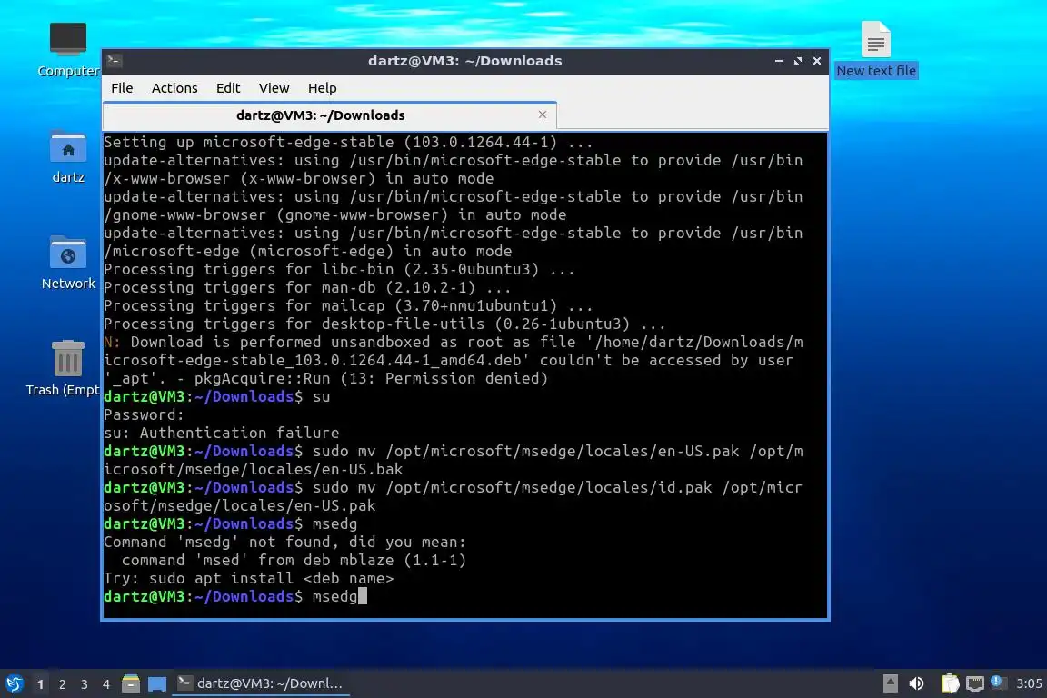This screenshot has height=698, width=1047.
Task: Switch to workspace 2 in pager
Action: [63, 684]
